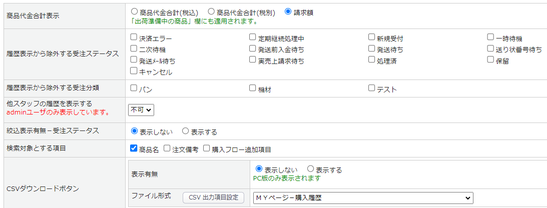547x208 pixels.
Task: Select 商品代金合計(税別) radio option
Action: (x=211, y=11)
